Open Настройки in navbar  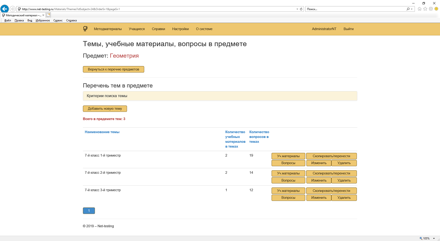(x=180, y=29)
